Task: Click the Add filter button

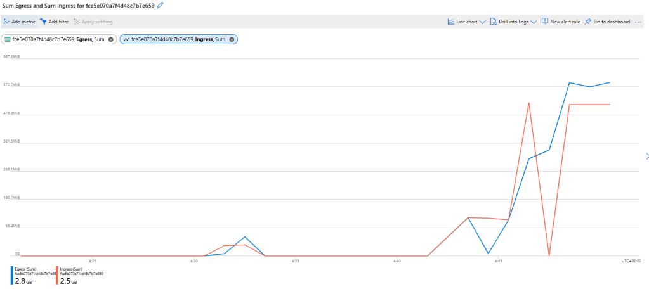Action: [x=55, y=22]
